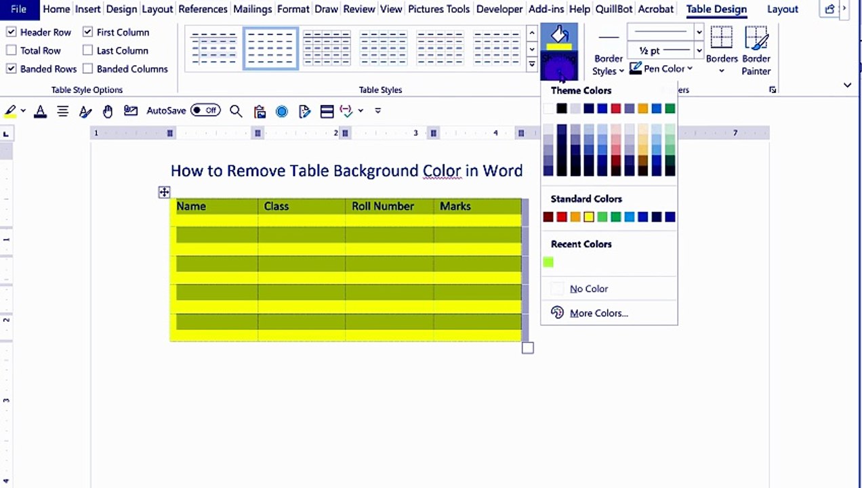Select the highlighted second table style thumbnail
This screenshot has width=862, height=488.
click(270, 48)
